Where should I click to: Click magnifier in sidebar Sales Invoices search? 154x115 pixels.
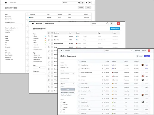click(x=73, y=73)
